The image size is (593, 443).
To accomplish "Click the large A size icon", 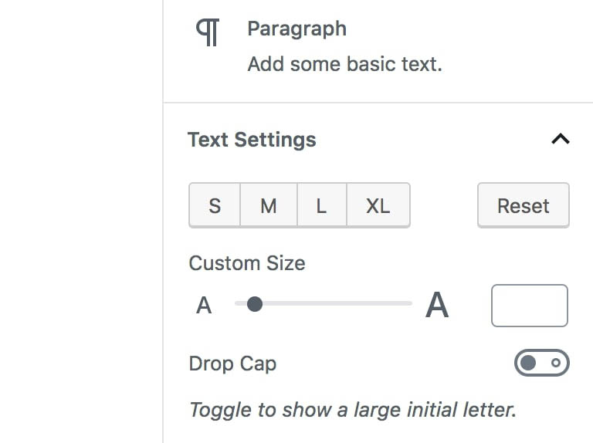I will 437,305.
